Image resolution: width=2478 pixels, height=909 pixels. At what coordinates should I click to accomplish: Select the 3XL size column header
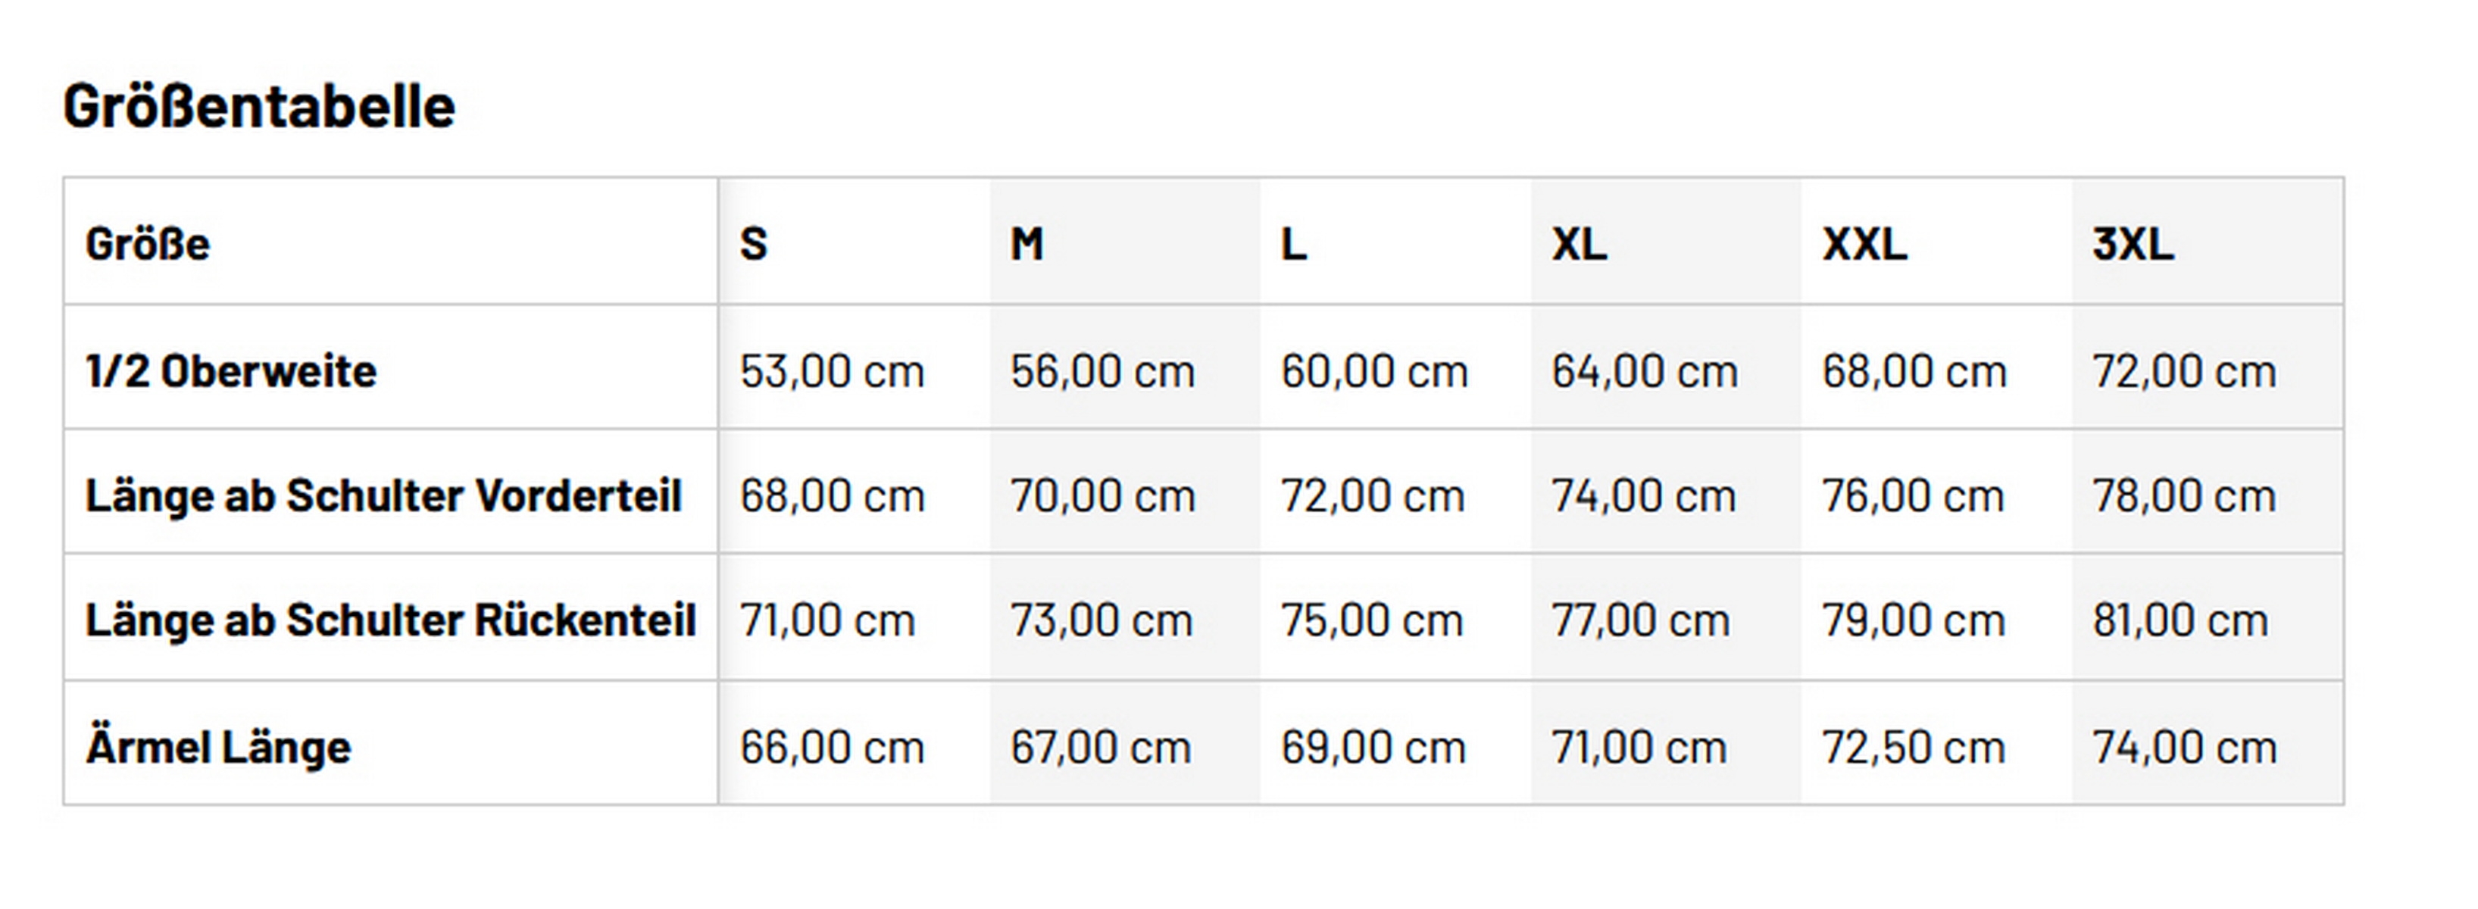click(x=2133, y=243)
